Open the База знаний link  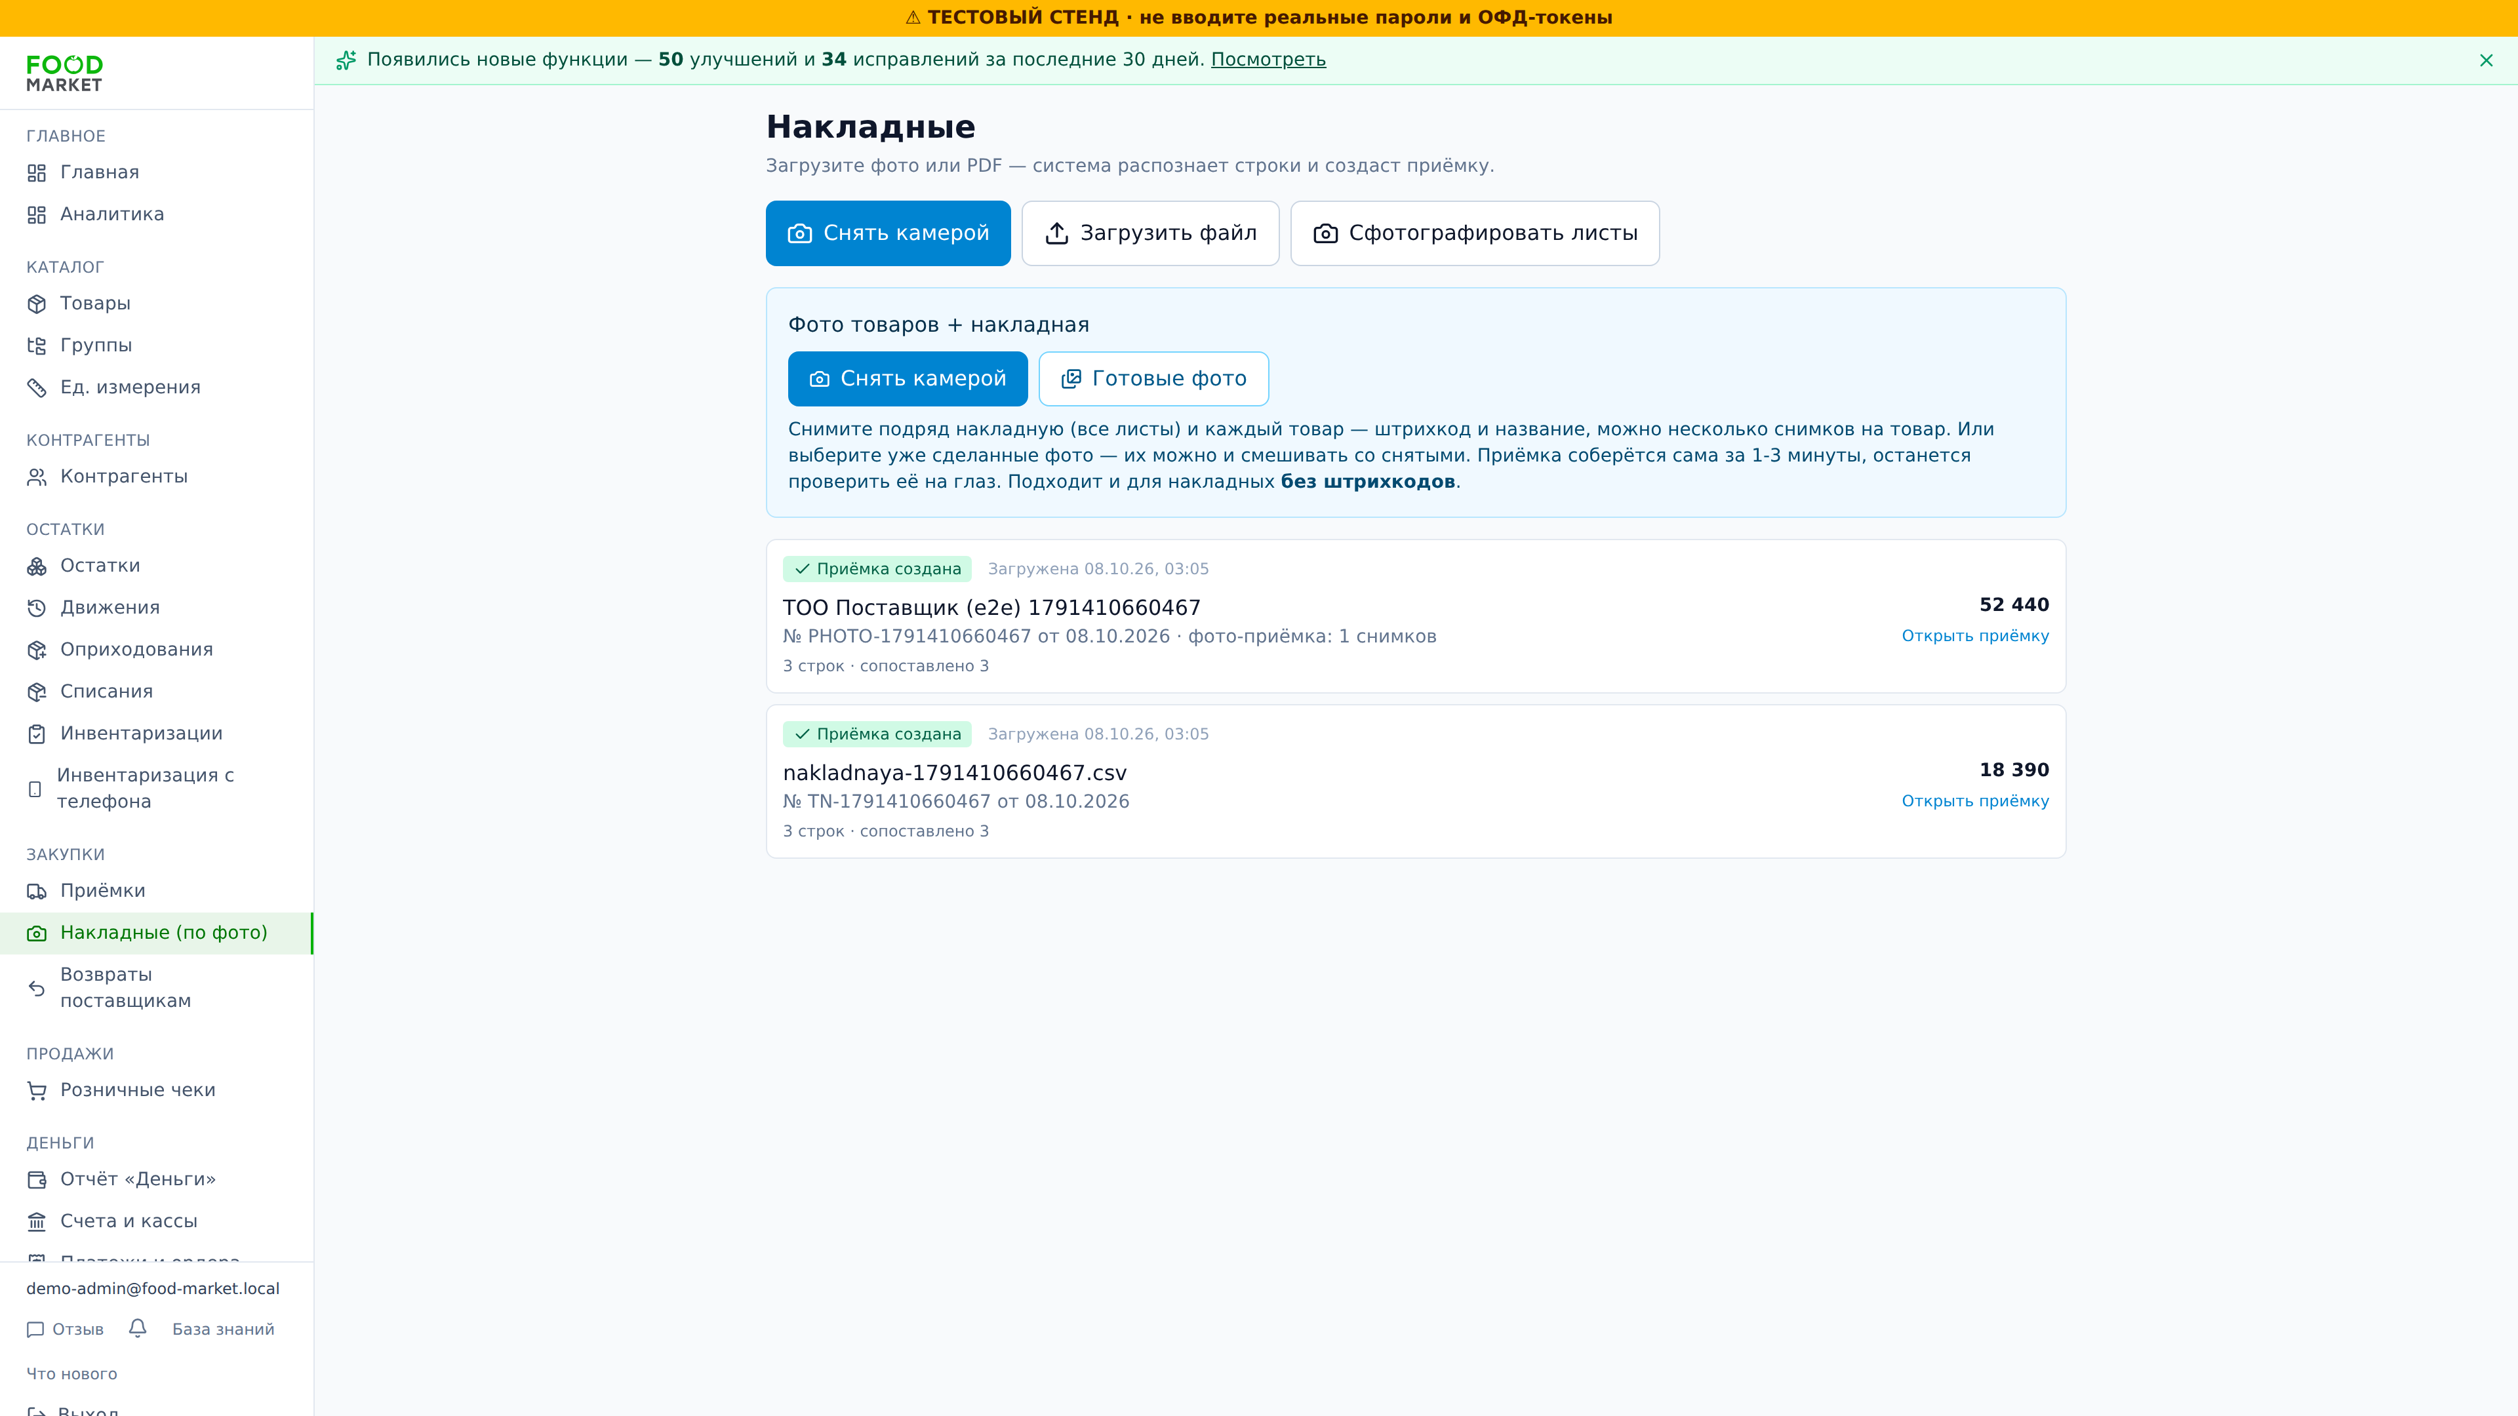[x=223, y=1329]
